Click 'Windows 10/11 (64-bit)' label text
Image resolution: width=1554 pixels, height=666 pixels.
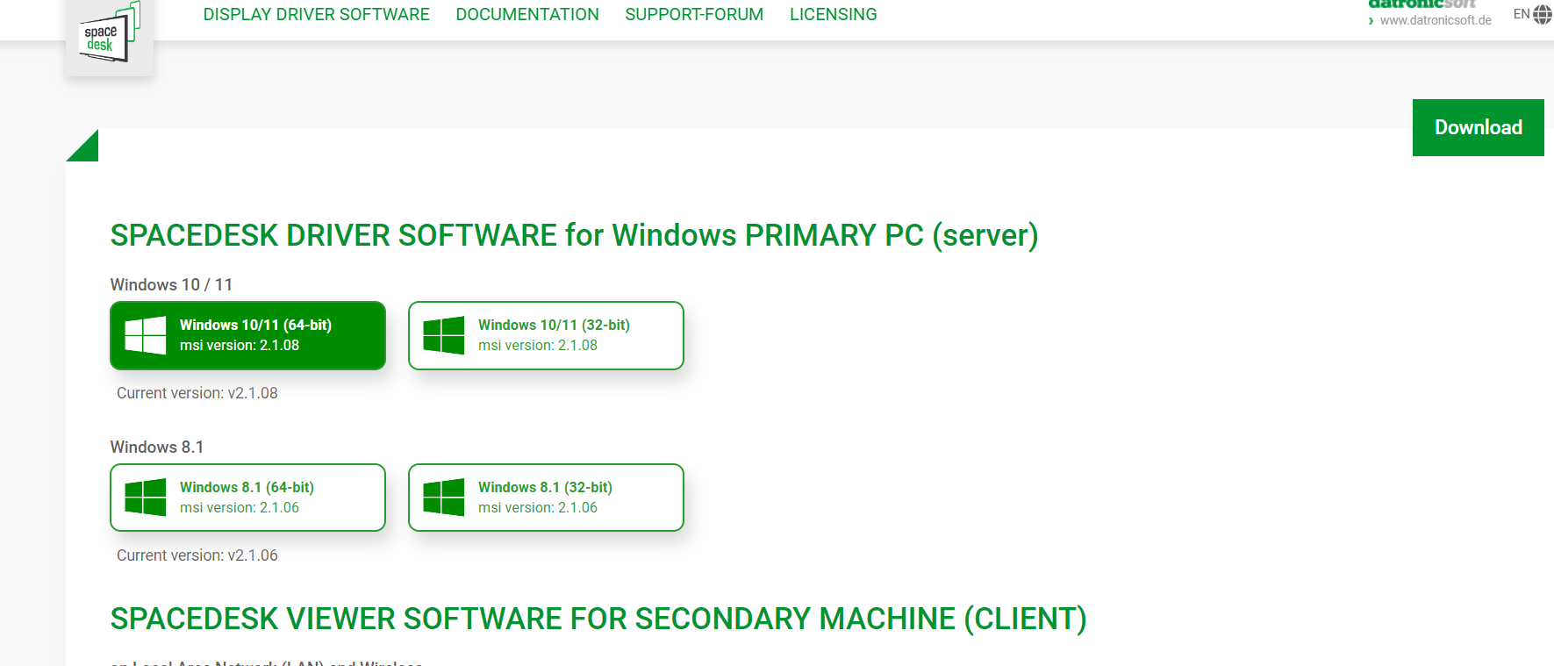click(255, 325)
